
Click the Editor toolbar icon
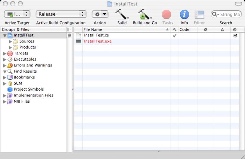tap(199, 14)
